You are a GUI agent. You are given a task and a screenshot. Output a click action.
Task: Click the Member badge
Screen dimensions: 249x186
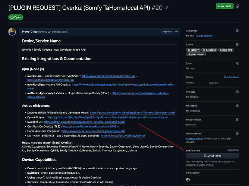coord(167,32)
